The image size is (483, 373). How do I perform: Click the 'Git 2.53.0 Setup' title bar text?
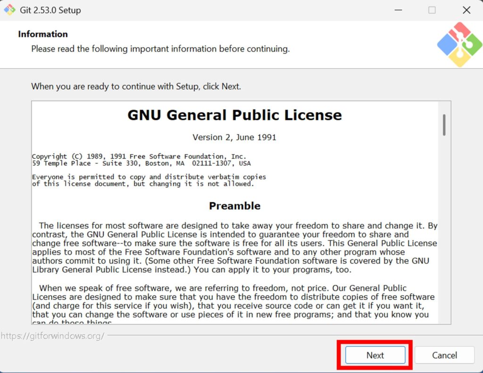pos(50,10)
